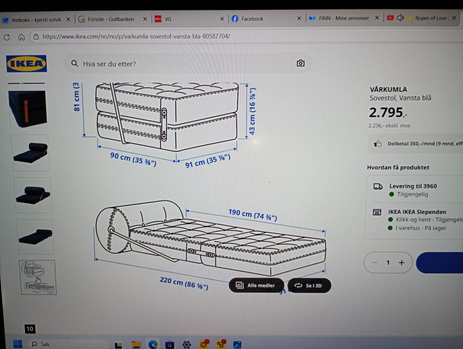
Task: Click the IKEA logo
Action: click(x=27, y=64)
